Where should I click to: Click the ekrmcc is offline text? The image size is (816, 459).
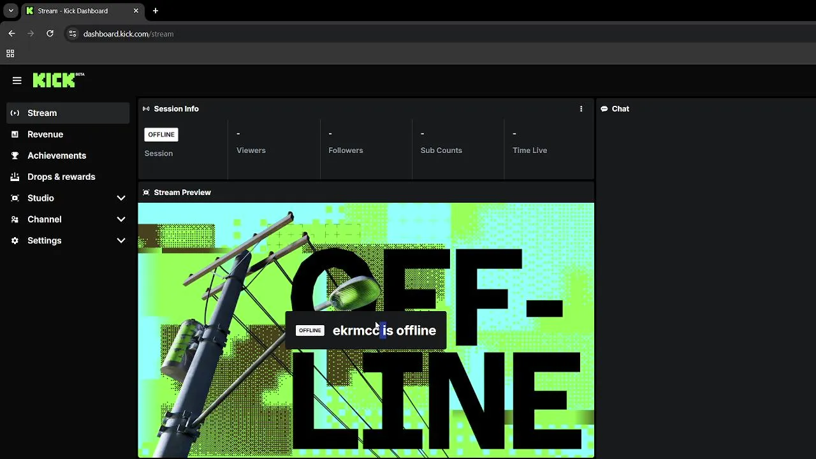point(384,330)
